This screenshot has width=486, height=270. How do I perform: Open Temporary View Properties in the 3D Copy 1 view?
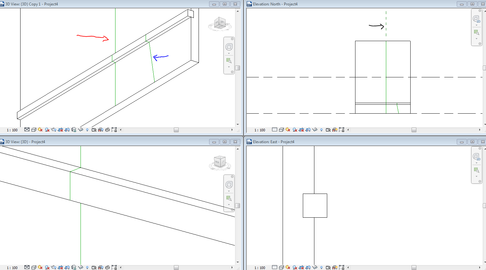coord(93,130)
